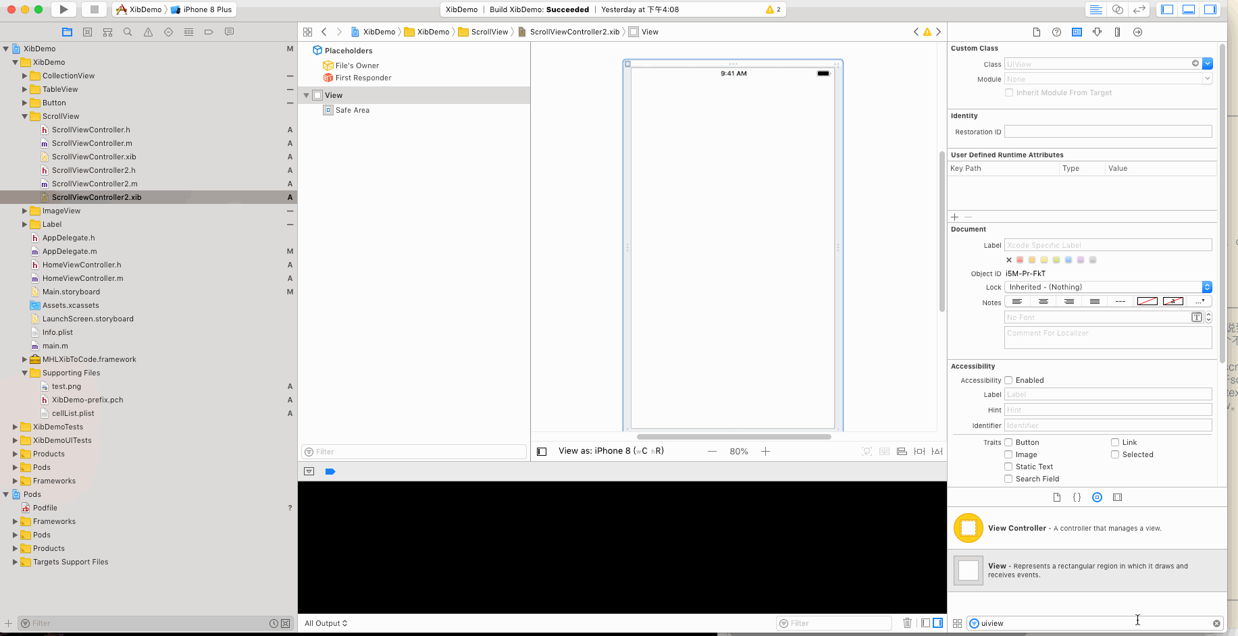Screen dimensions: 1238x636
Task: Switch to the Standard editor
Action: coord(1095,9)
